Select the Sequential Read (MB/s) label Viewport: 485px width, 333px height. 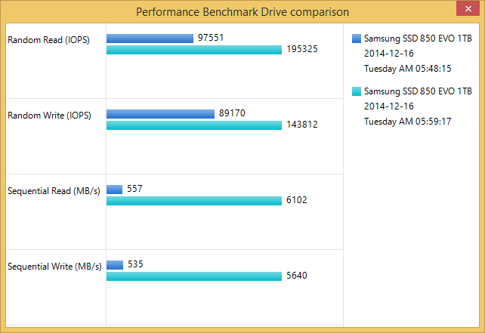[54, 191]
